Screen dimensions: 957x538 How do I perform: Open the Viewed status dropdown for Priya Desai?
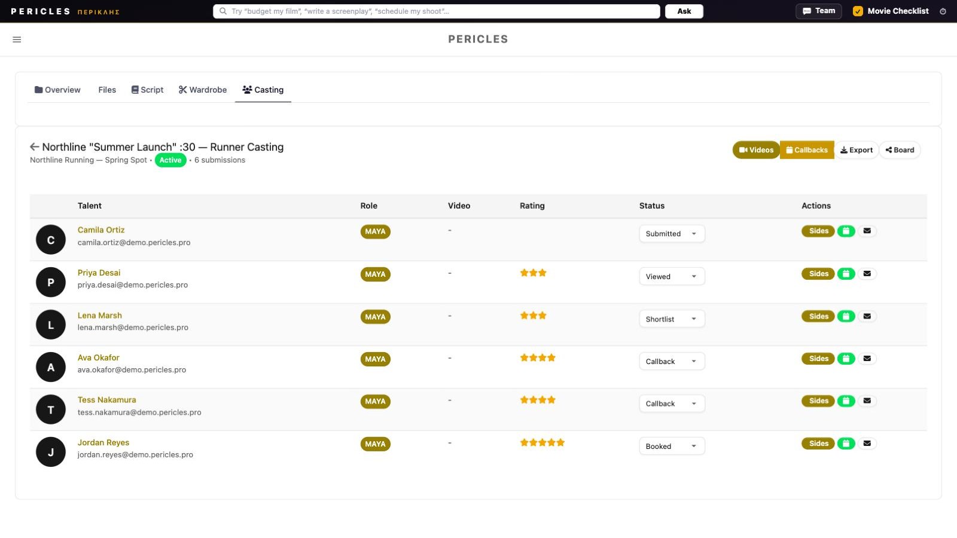(672, 276)
